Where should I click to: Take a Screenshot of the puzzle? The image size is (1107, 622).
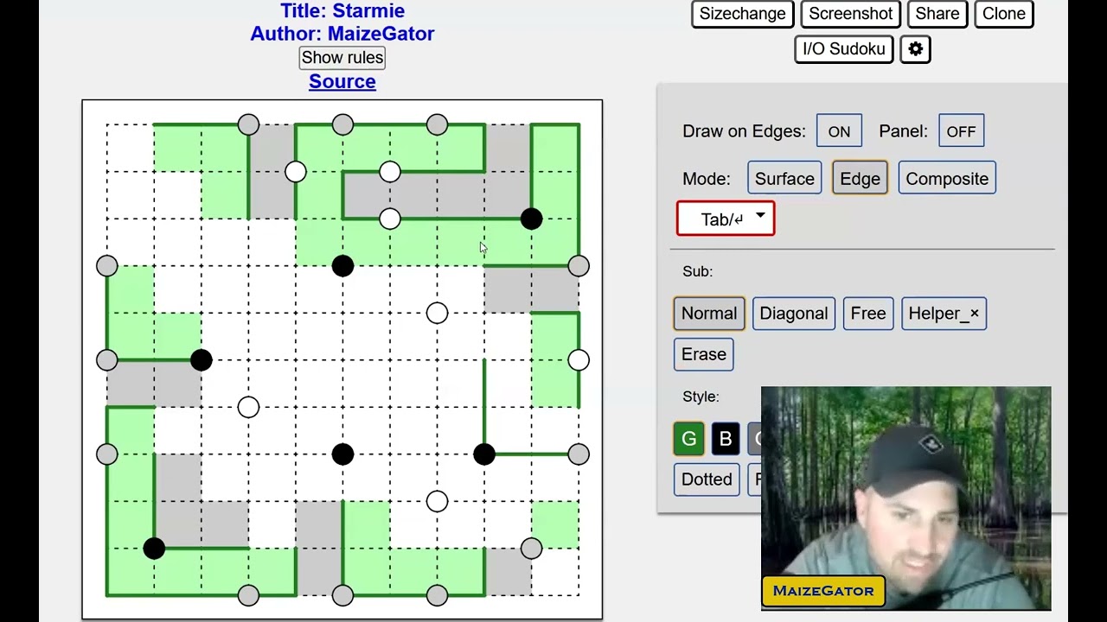pos(850,14)
